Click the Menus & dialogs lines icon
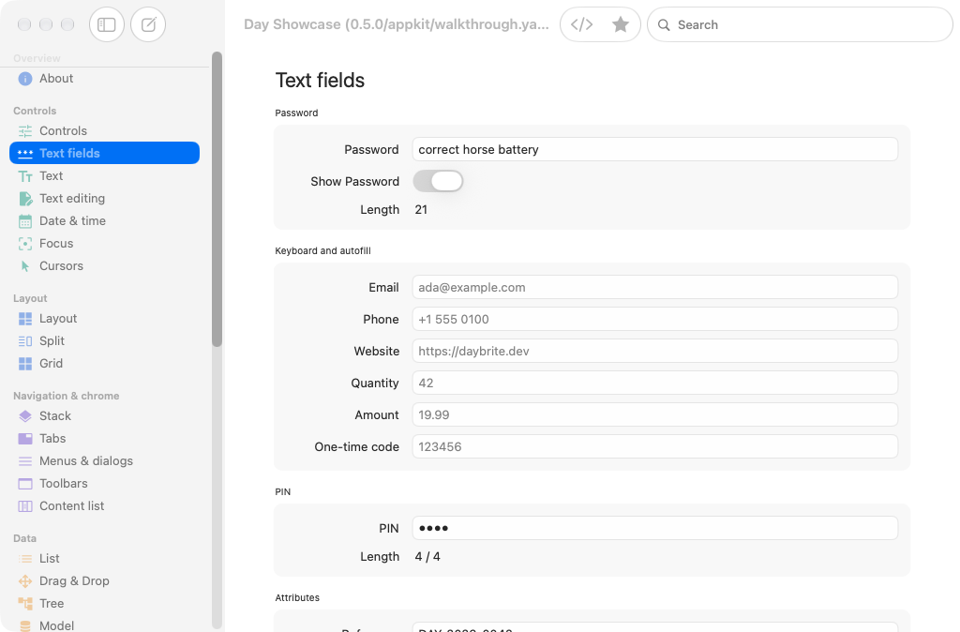The width and height of the screenshot is (960, 632). [x=25, y=461]
